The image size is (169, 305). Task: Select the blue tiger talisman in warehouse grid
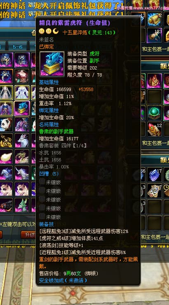tap(22, 108)
